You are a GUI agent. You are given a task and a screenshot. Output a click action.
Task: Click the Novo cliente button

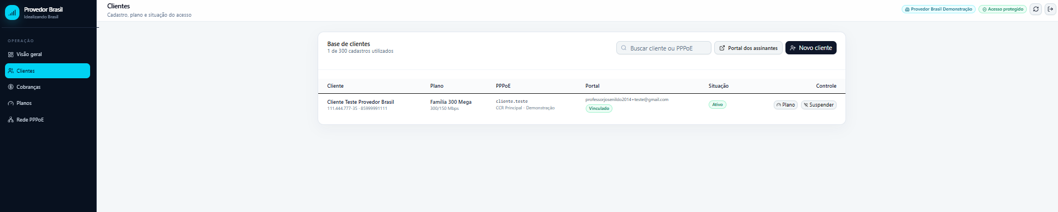tap(811, 48)
